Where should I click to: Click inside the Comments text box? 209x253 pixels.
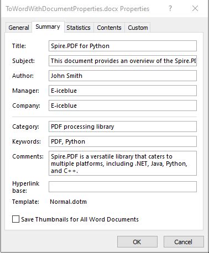pos(123,163)
